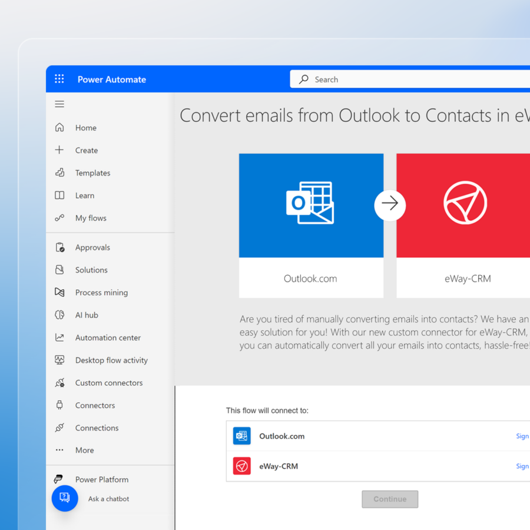Select Approvals from the sidebar
Screen dimensions: 530x530
click(x=94, y=247)
